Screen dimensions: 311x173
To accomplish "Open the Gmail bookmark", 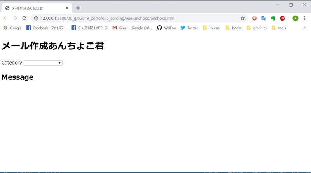I will click(x=132, y=28).
